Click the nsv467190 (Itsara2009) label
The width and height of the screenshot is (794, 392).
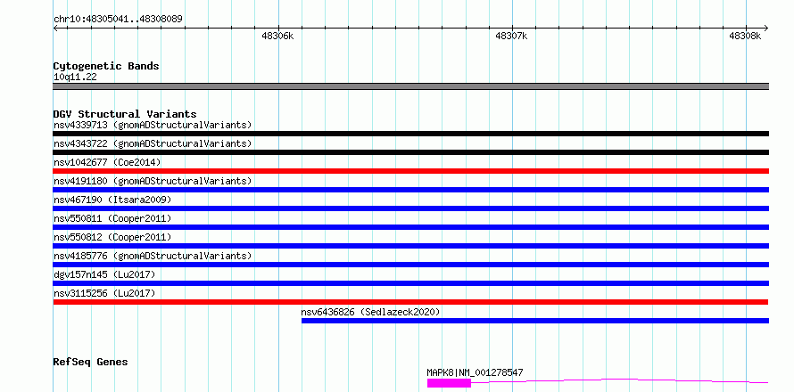(x=112, y=200)
